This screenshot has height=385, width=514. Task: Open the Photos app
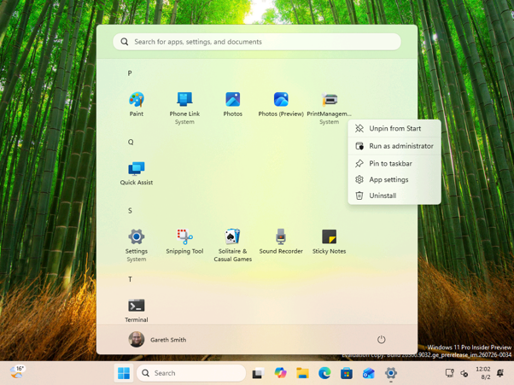click(x=233, y=104)
